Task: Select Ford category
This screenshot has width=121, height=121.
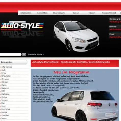Action: tap(3, 106)
